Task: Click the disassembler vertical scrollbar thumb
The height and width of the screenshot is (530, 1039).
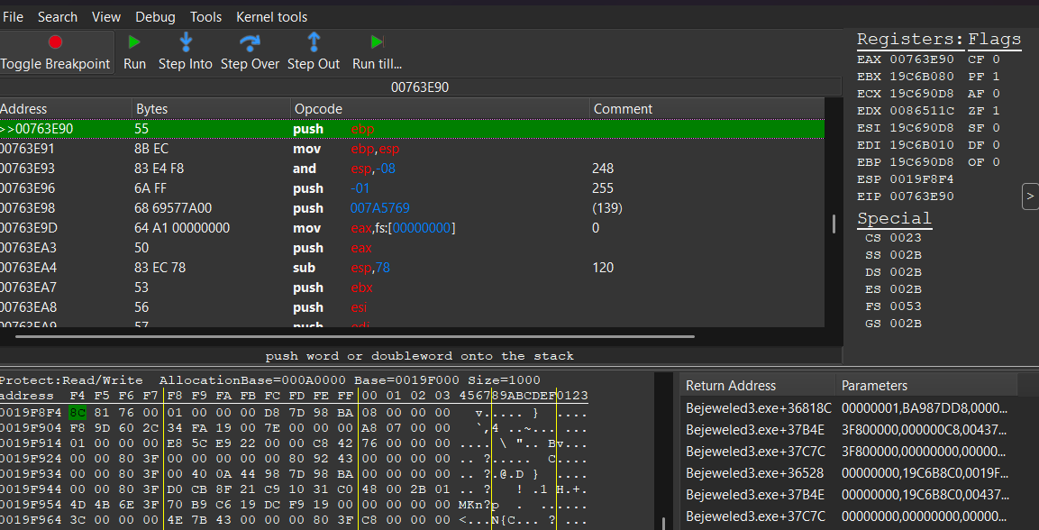Action: click(x=834, y=224)
